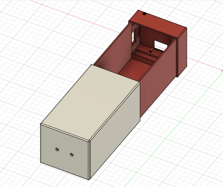Select the small cylinder part inside the red tray
Image resolution: width=223 pixels, height=187 pixels.
click(150, 51)
